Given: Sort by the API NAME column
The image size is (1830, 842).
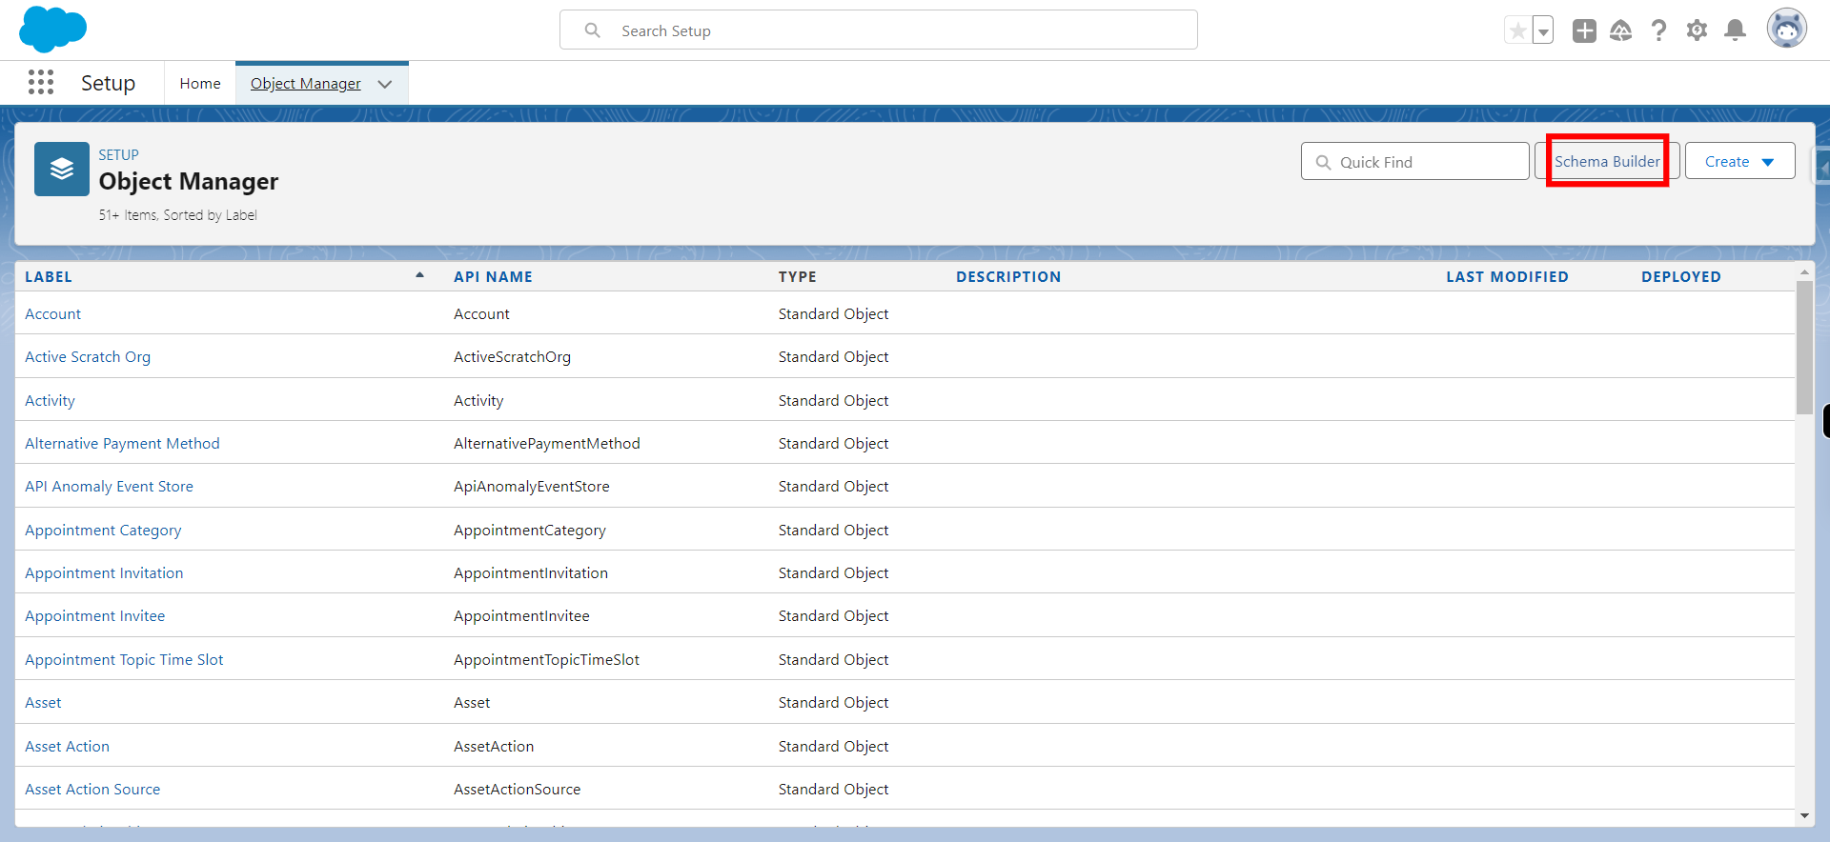Looking at the screenshot, I should point(493,277).
